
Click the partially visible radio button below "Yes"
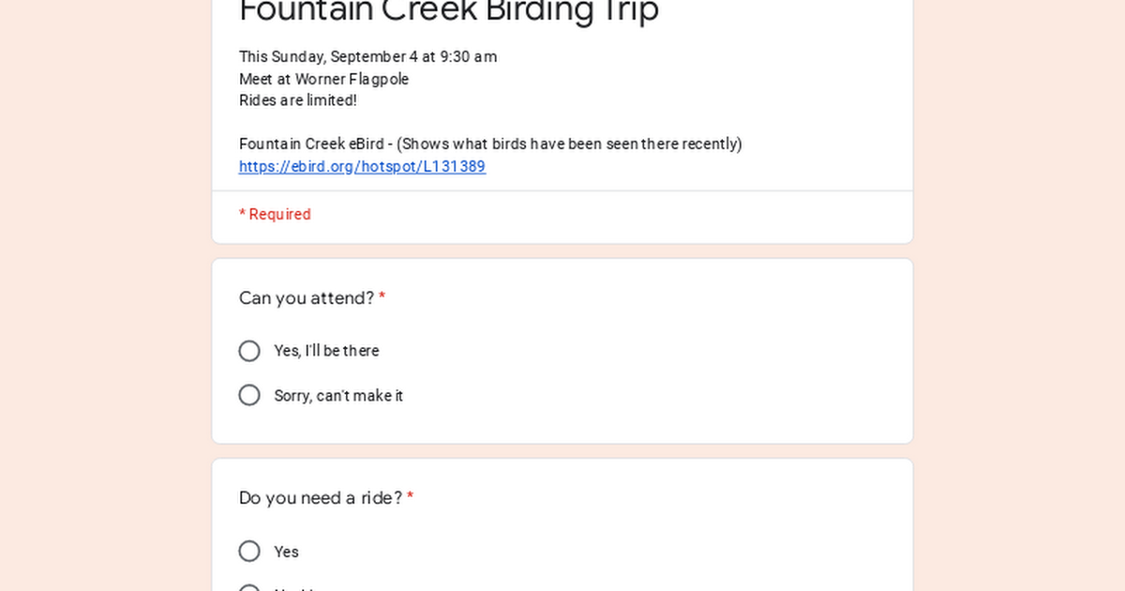coord(249,588)
